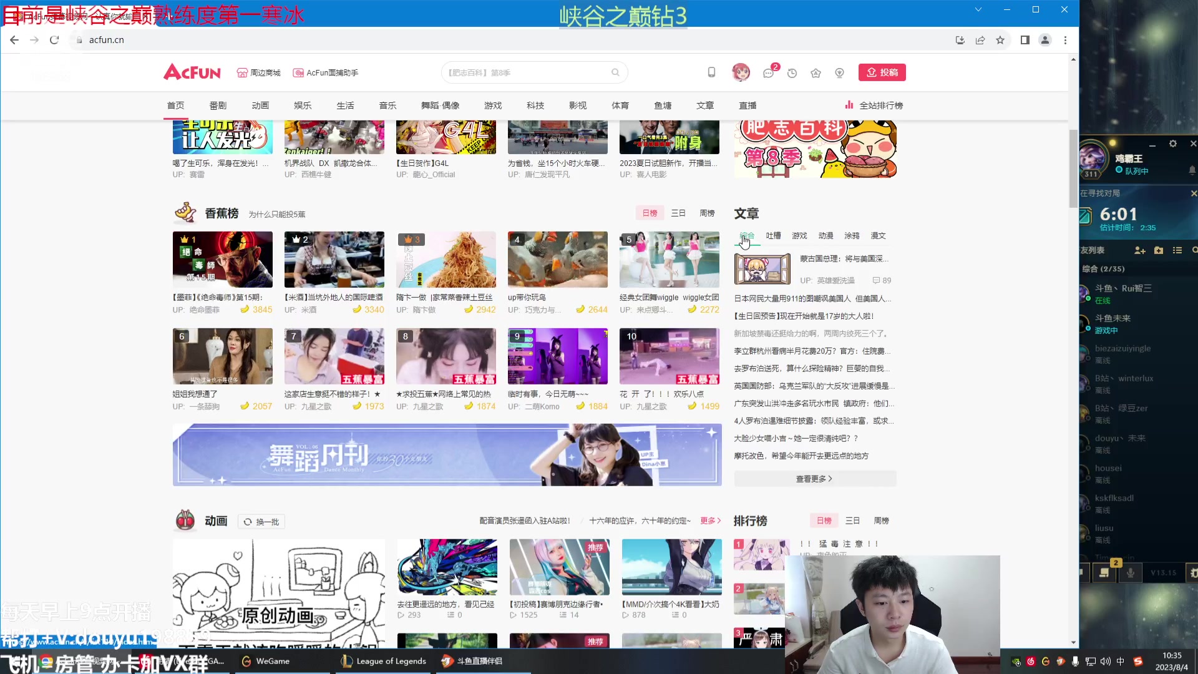Open the browser profile avatar menu
This screenshot has width=1198, height=674.
click(1045, 39)
